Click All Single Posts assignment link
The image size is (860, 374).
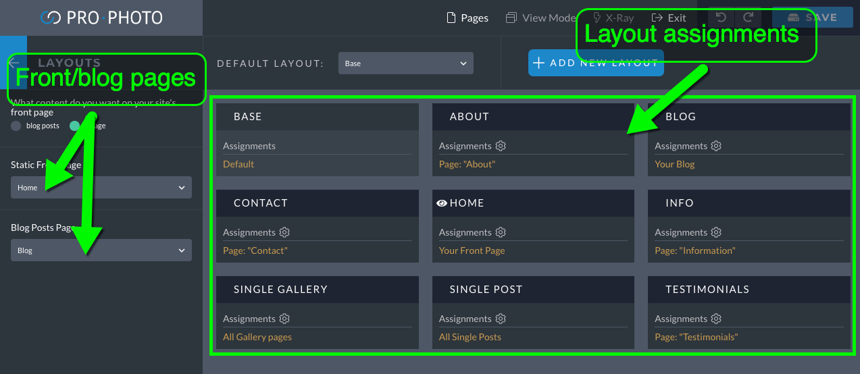tap(470, 337)
